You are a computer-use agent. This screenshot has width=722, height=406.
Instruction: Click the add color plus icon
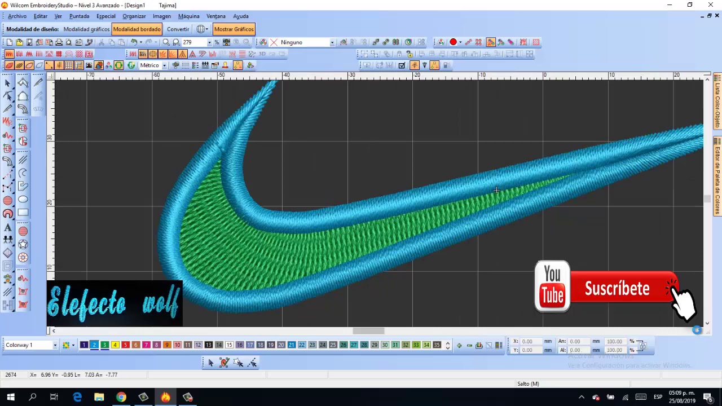click(459, 345)
